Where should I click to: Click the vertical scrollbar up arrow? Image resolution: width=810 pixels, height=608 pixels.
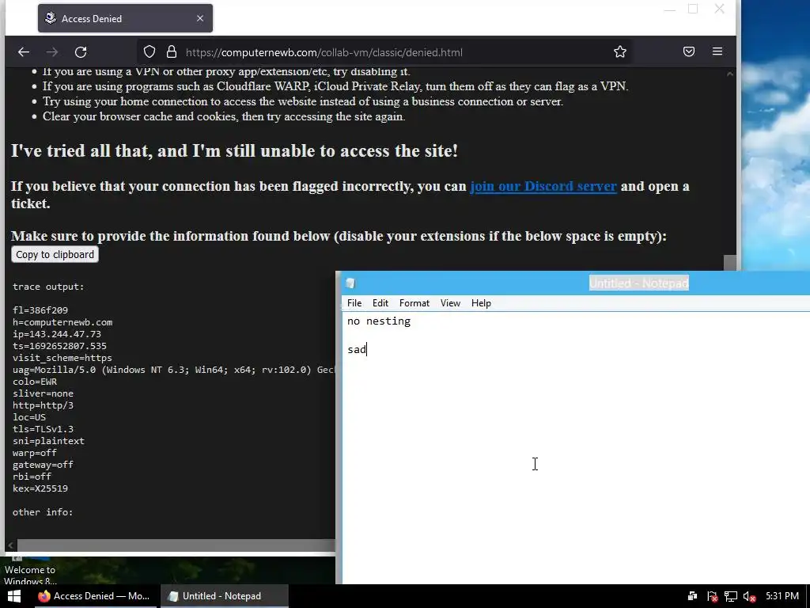coord(730,74)
